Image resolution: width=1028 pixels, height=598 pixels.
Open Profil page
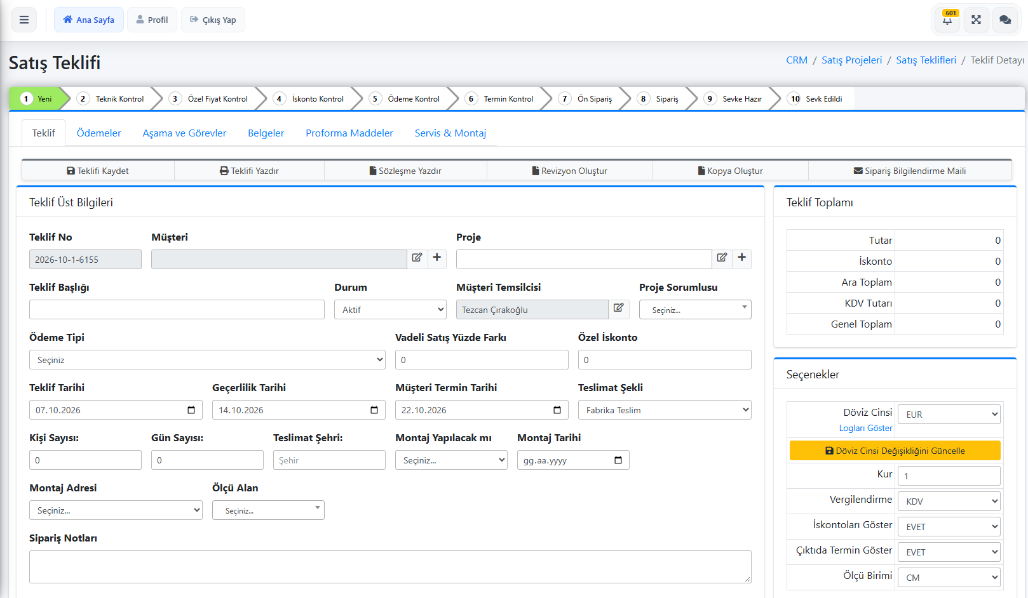click(x=152, y=20)
